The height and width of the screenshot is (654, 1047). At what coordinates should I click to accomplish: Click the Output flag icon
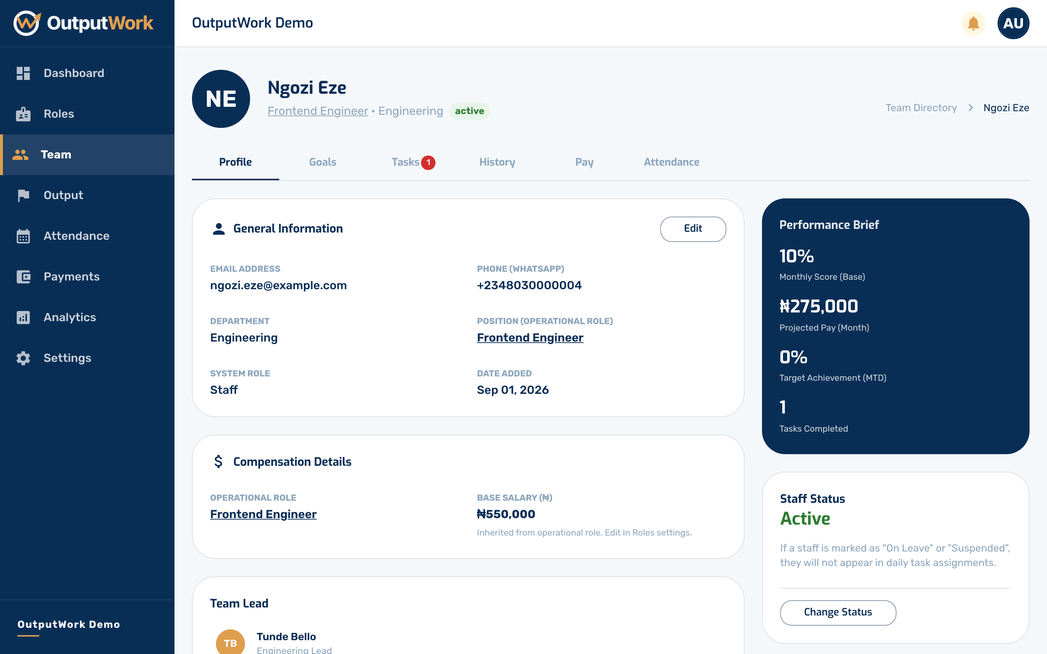[x=23, y=195]
